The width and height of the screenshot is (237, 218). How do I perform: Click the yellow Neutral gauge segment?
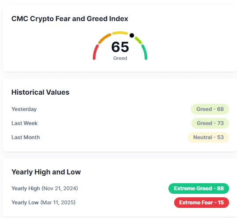click(120, 33)
